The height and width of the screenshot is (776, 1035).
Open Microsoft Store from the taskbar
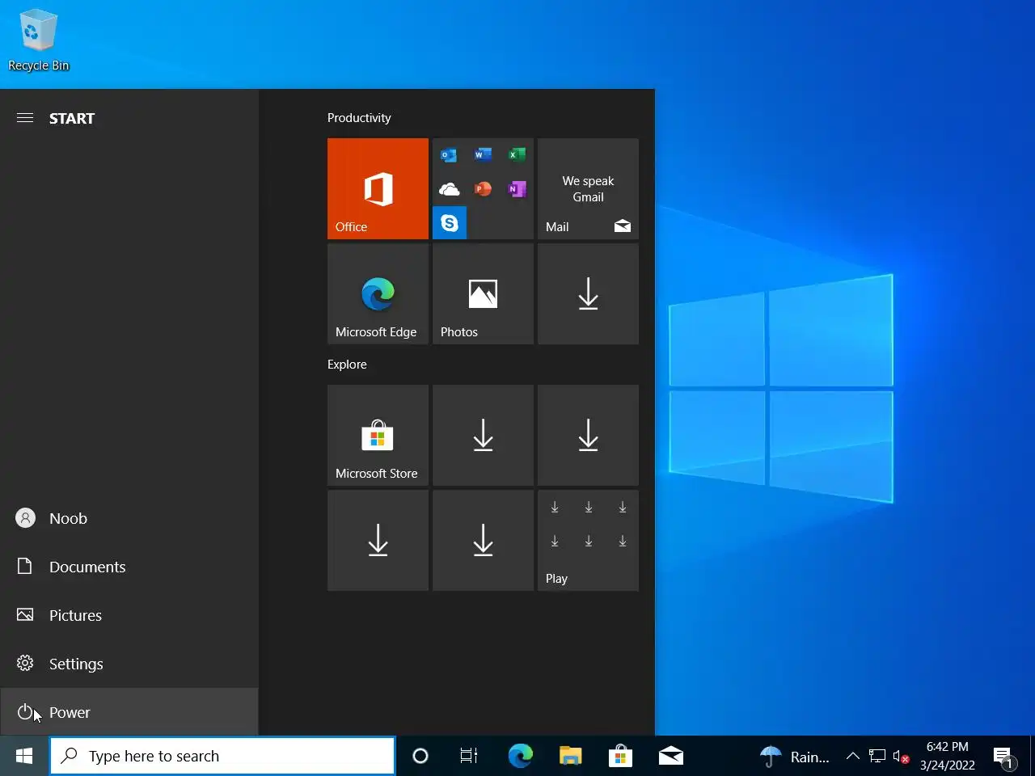pyautogui.click(x=620, y=756)
